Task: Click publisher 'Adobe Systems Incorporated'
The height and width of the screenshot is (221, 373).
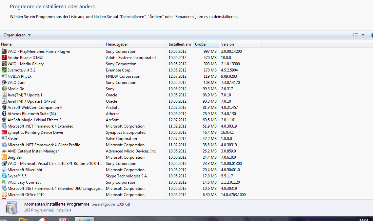Action: 130,58
